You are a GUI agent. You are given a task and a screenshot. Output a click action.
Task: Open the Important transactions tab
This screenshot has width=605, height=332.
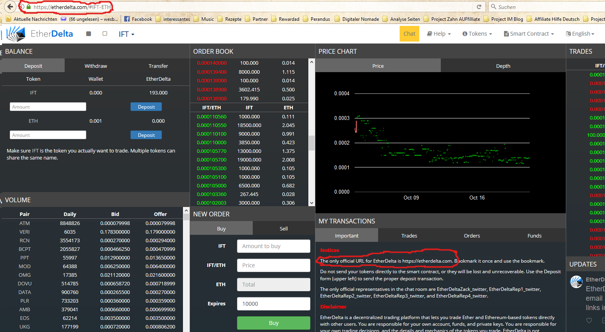[x=347, y=236]
